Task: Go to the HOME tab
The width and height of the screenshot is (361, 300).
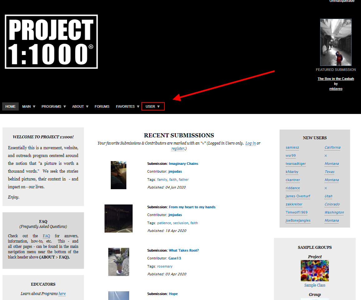Action: (x=10, y=106)
